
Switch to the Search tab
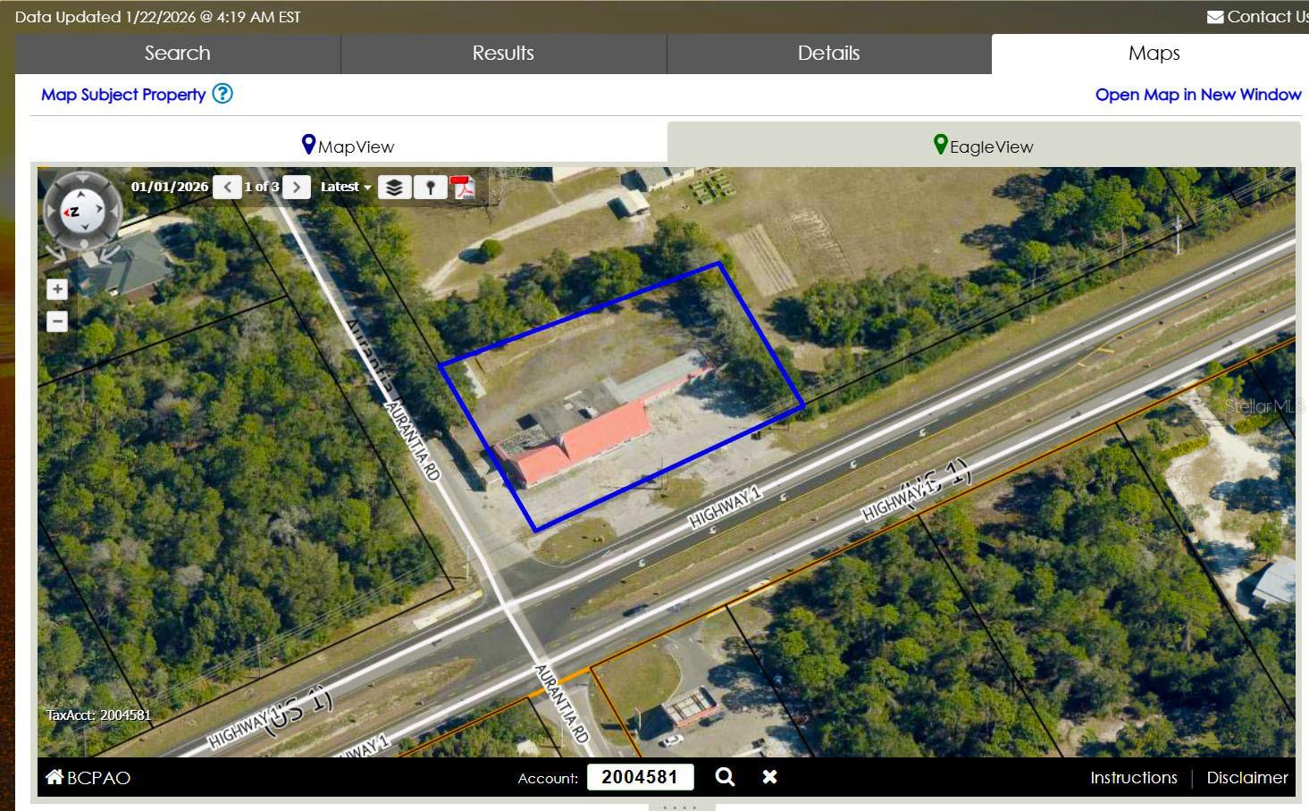click(176, 53)
